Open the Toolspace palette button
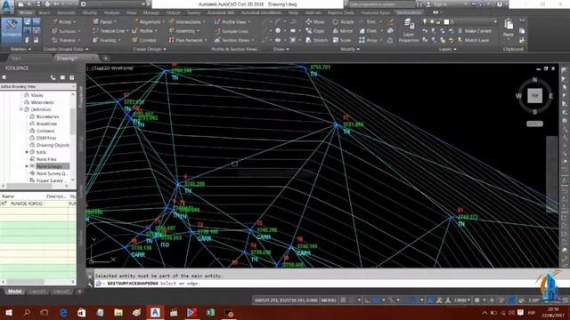The image size is (570, 320). (12, 30)
